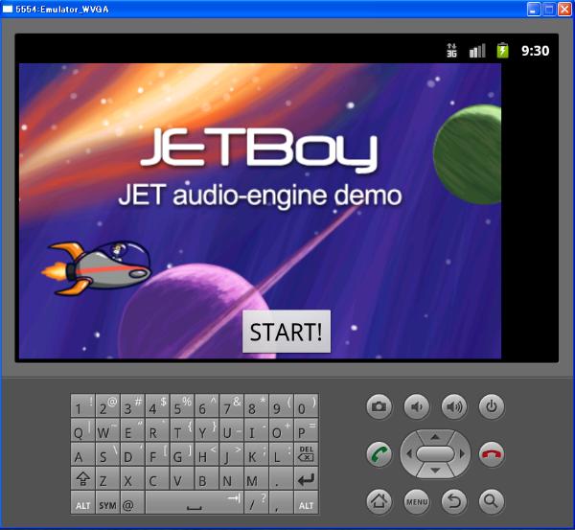The height and width of the screenshot is (530, 575).
Task: Click the D-pad center select button
Action: click(435, 453)
